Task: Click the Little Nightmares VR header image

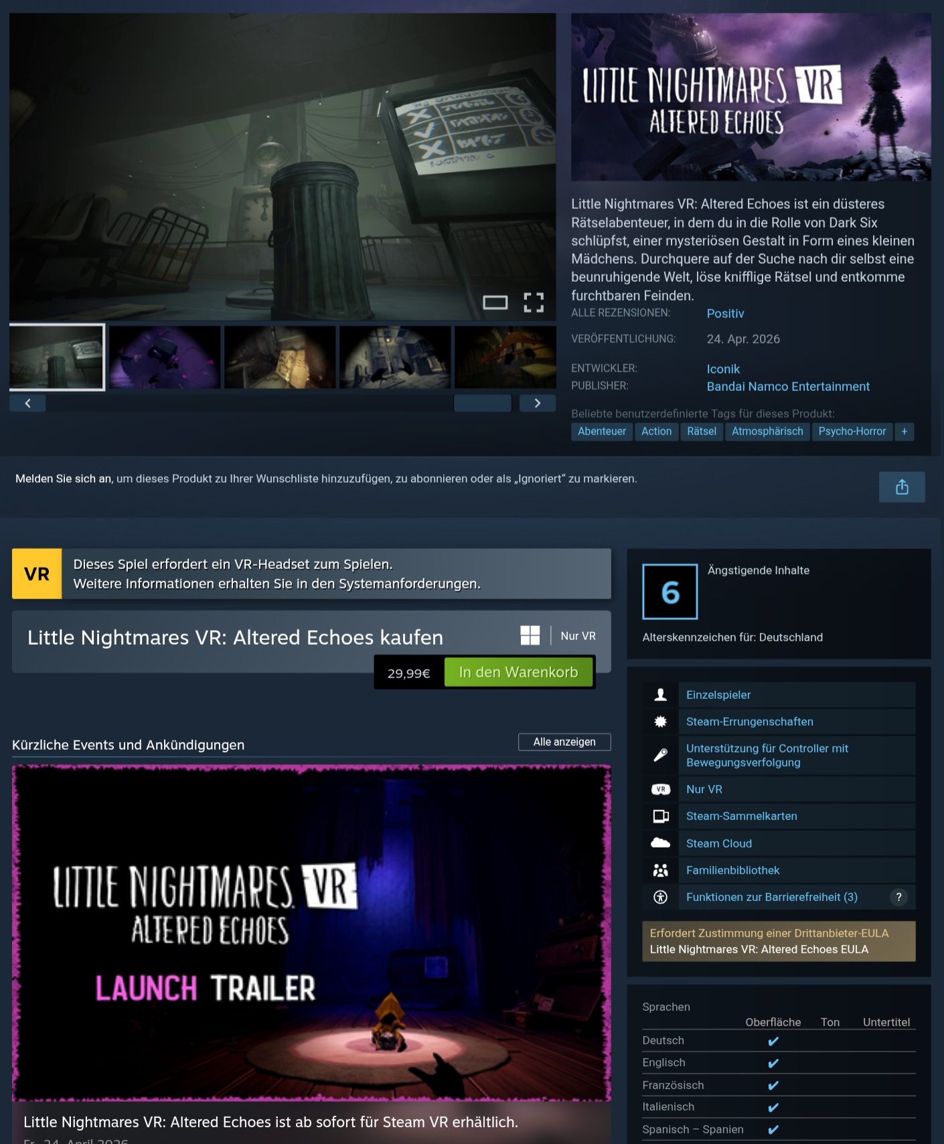Action: coord(751,97)
